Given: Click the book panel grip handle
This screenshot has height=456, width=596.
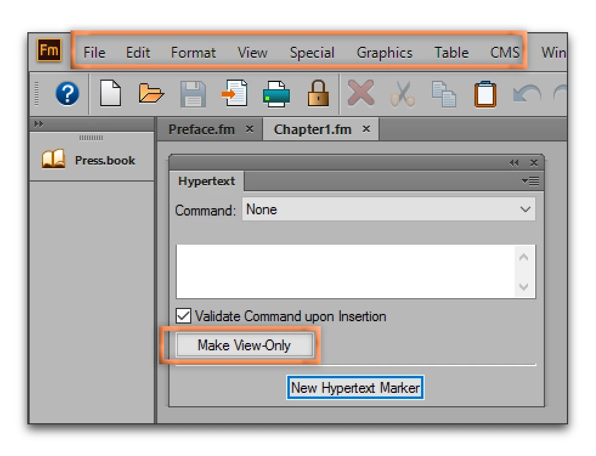Looking at the screenshot, I should [x=91, y=138].
